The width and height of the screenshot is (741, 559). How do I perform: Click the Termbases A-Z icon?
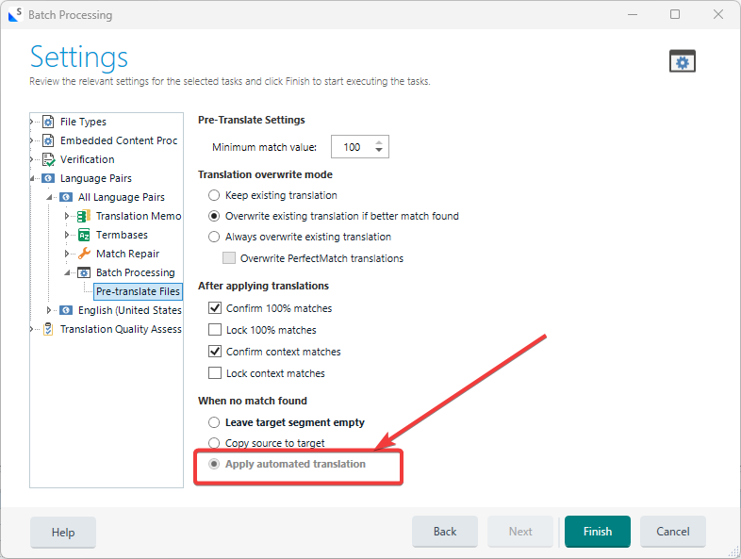tap(84, 235)
